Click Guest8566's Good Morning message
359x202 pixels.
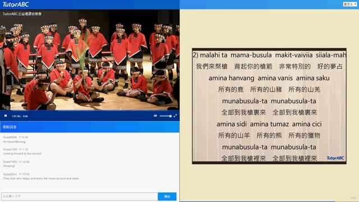coord(14,142)
